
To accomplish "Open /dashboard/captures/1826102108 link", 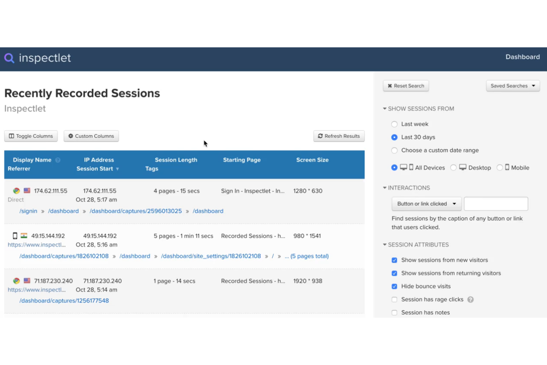I will point(64,256).
